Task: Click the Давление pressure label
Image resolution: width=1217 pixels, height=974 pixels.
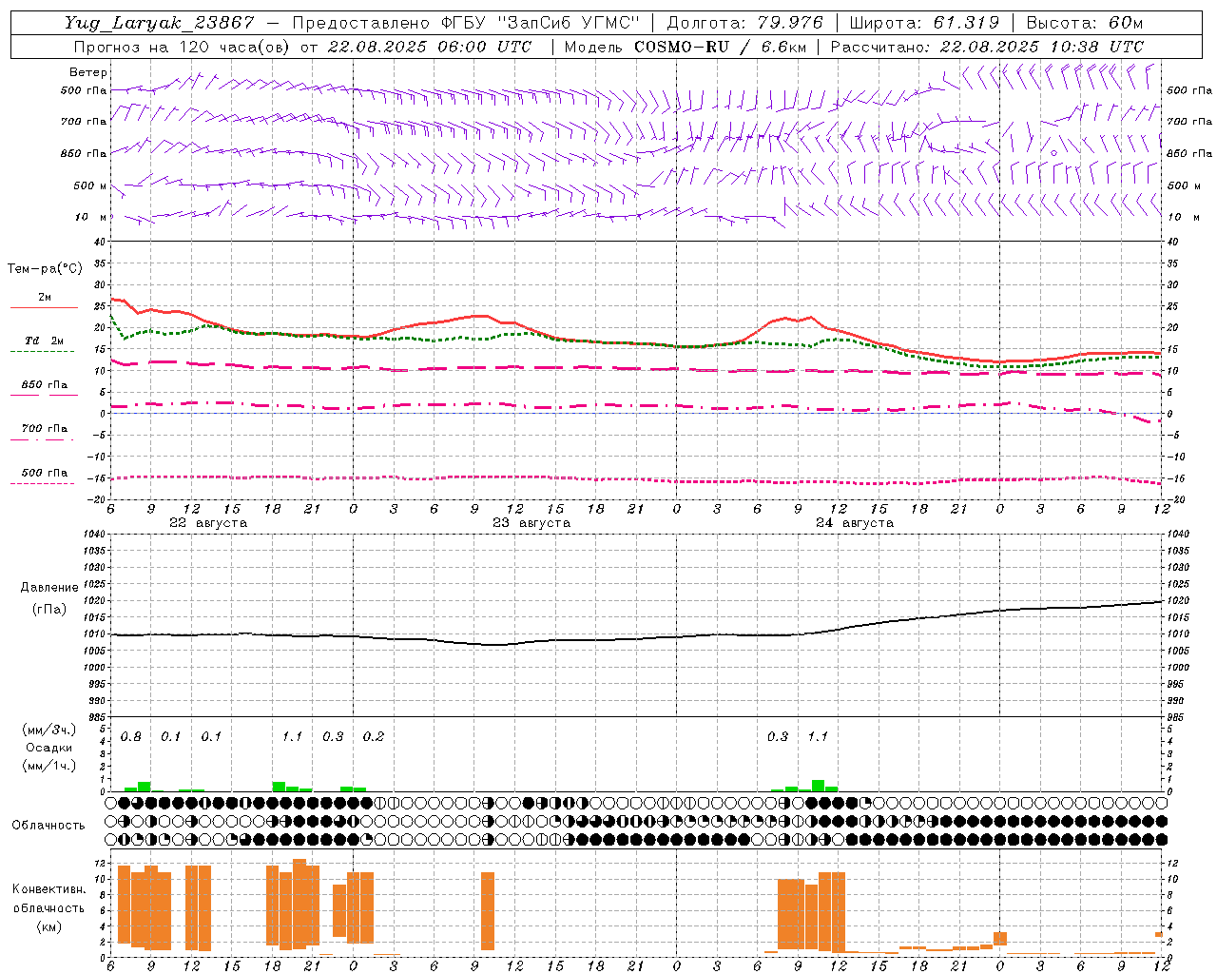Action: click(49, 588)
